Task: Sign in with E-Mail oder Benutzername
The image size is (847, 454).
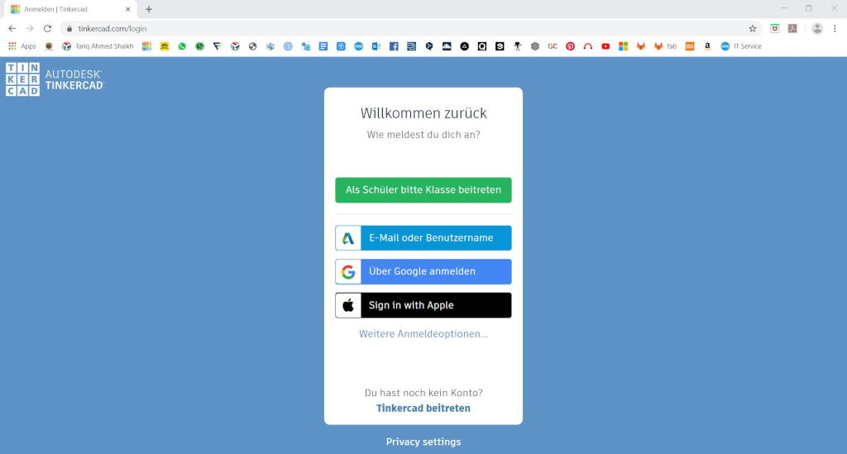Action: (x=423, y=238)
